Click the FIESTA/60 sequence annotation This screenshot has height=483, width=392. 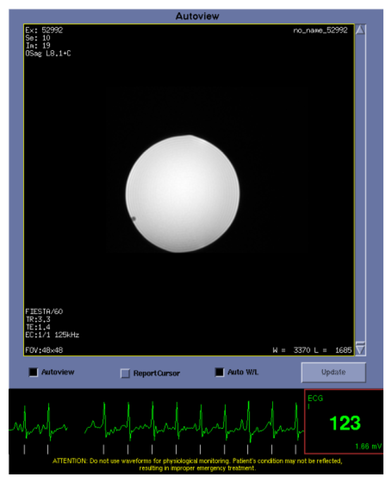coord(44,312)
